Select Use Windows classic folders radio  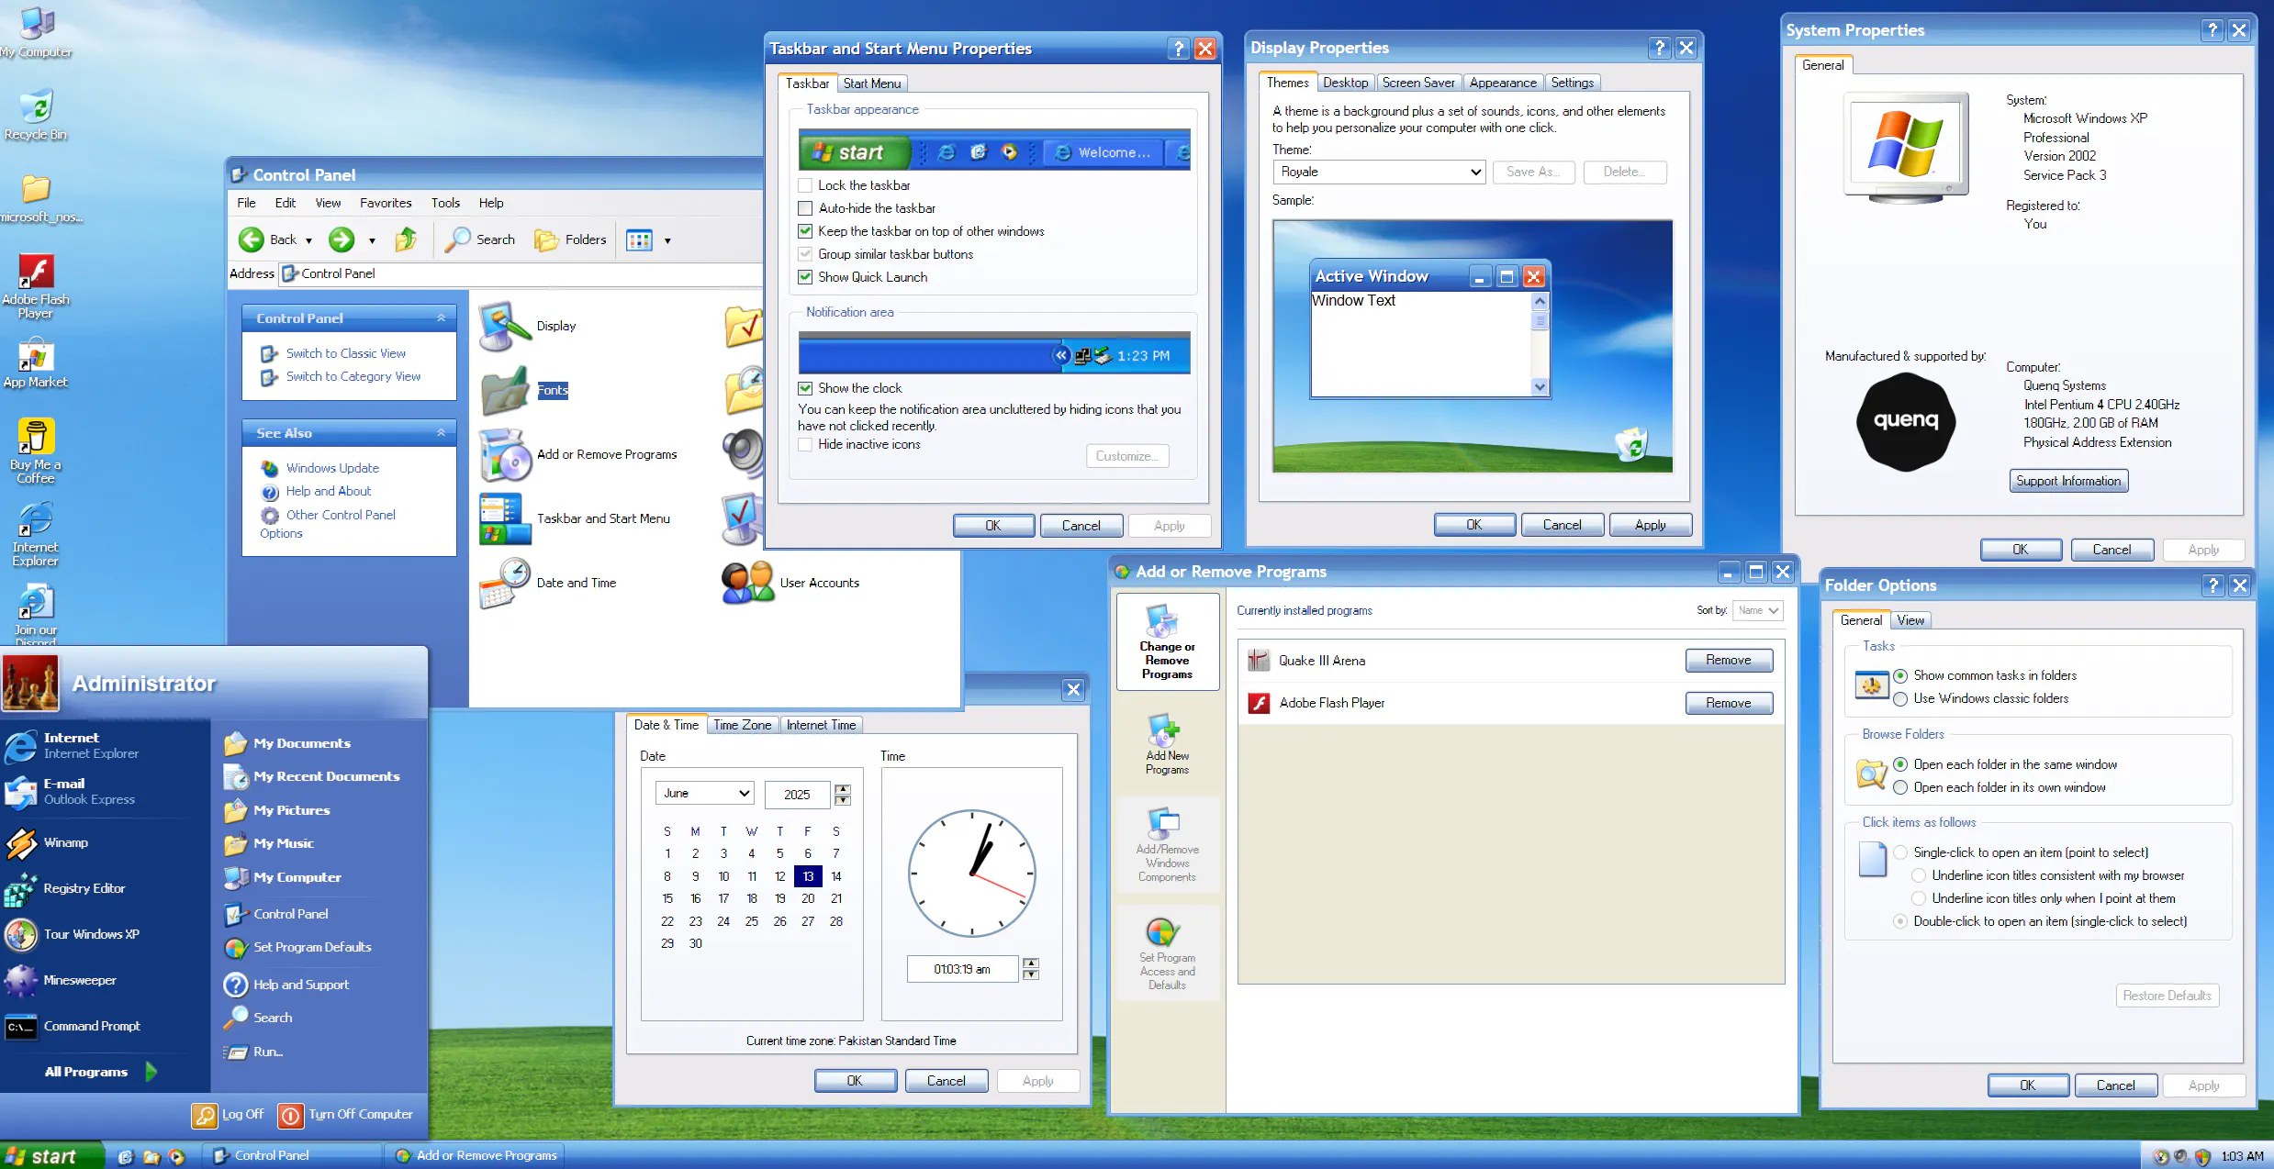click(x=1900, y=698)
